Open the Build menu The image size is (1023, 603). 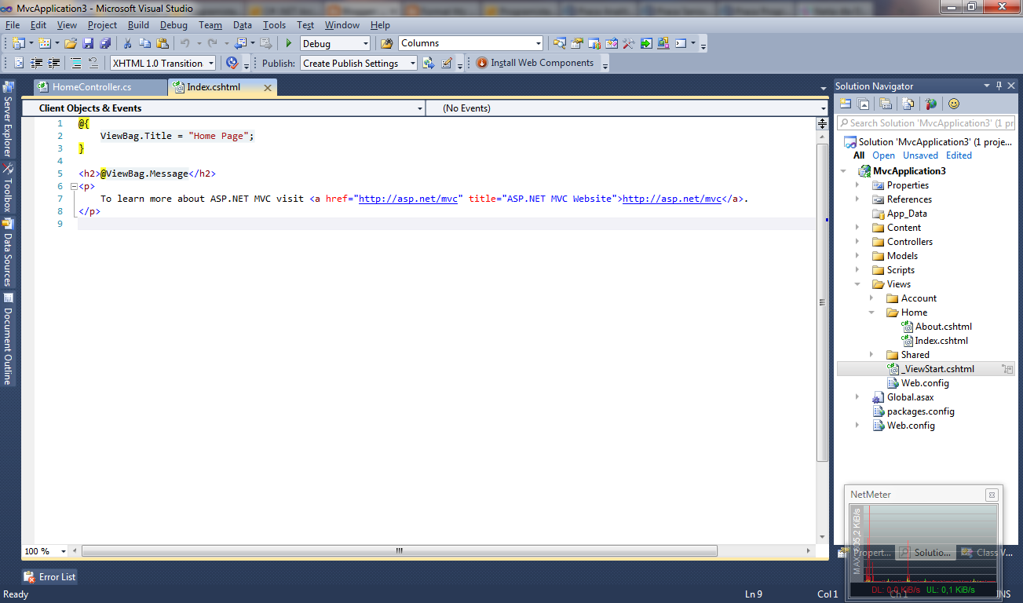pos(138,24)
